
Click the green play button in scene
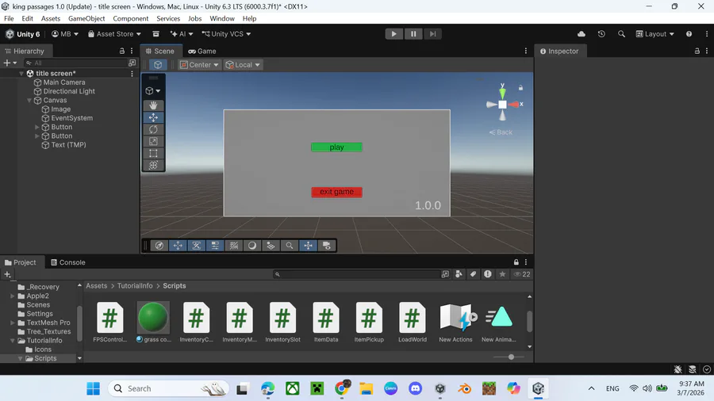pos(336,147)
